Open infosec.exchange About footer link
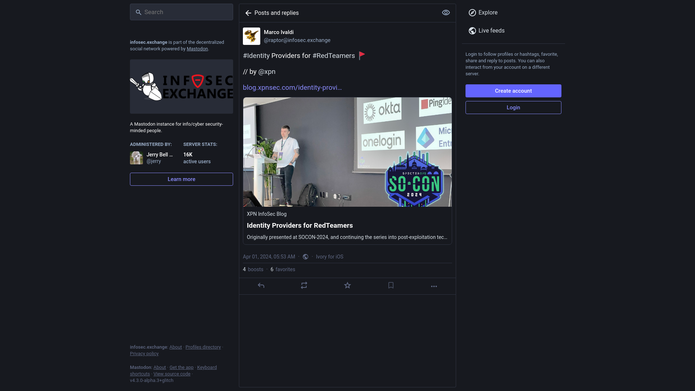Image resolution: width=695 pixels, height=391 pixels. click(176, 347)
